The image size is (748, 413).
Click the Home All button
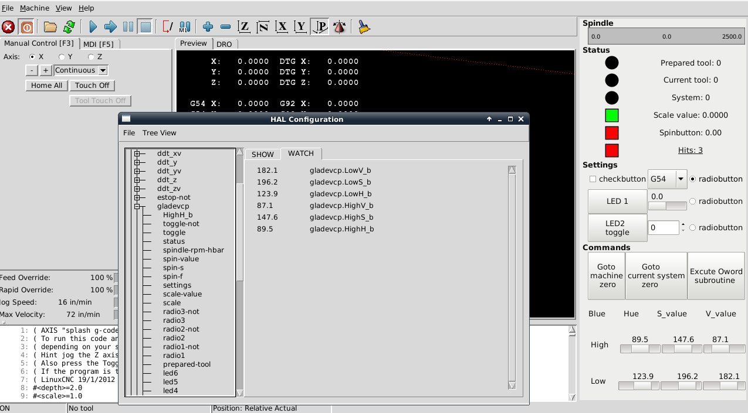click(x=47, y=86)
